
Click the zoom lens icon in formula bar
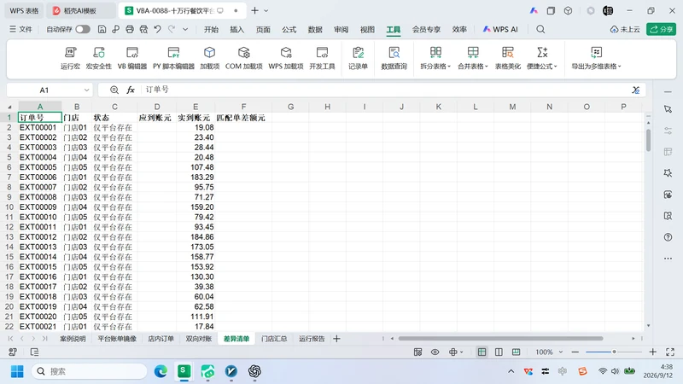click(x=114, y=90)
